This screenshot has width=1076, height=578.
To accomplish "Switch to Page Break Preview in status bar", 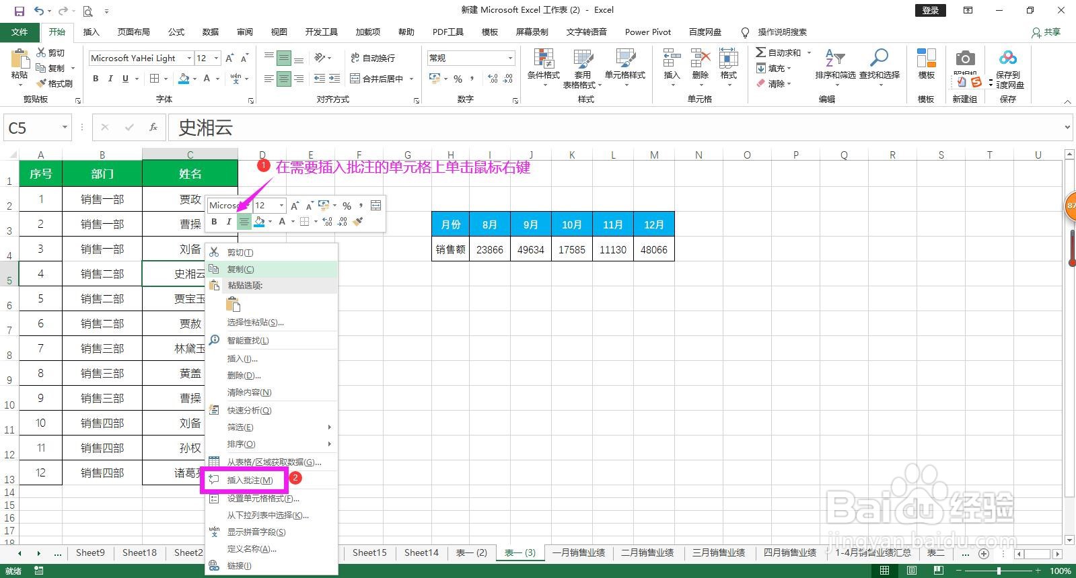I will 938,571.
